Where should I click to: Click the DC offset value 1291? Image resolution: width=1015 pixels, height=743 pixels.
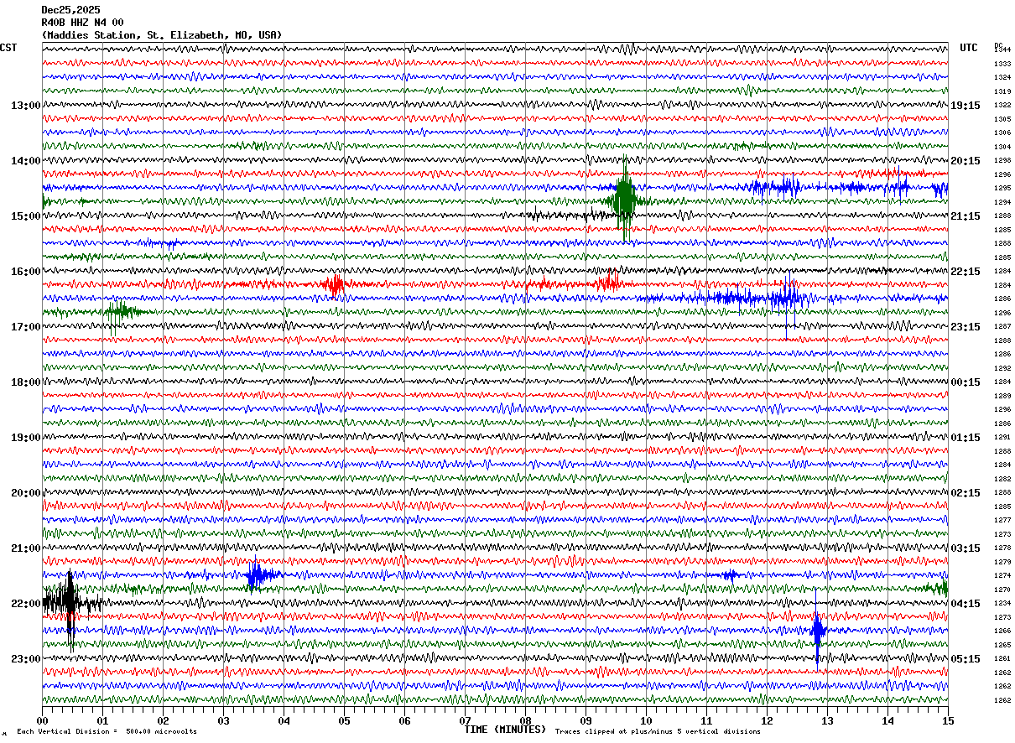coord(1002,437)
